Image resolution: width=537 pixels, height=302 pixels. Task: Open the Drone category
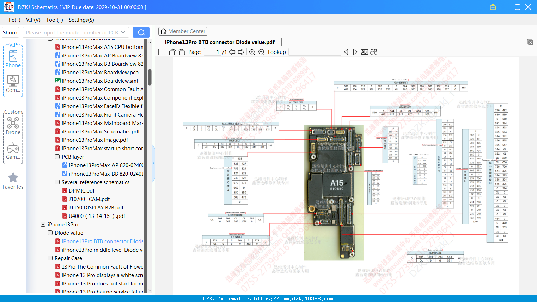[x=13, y=125]
